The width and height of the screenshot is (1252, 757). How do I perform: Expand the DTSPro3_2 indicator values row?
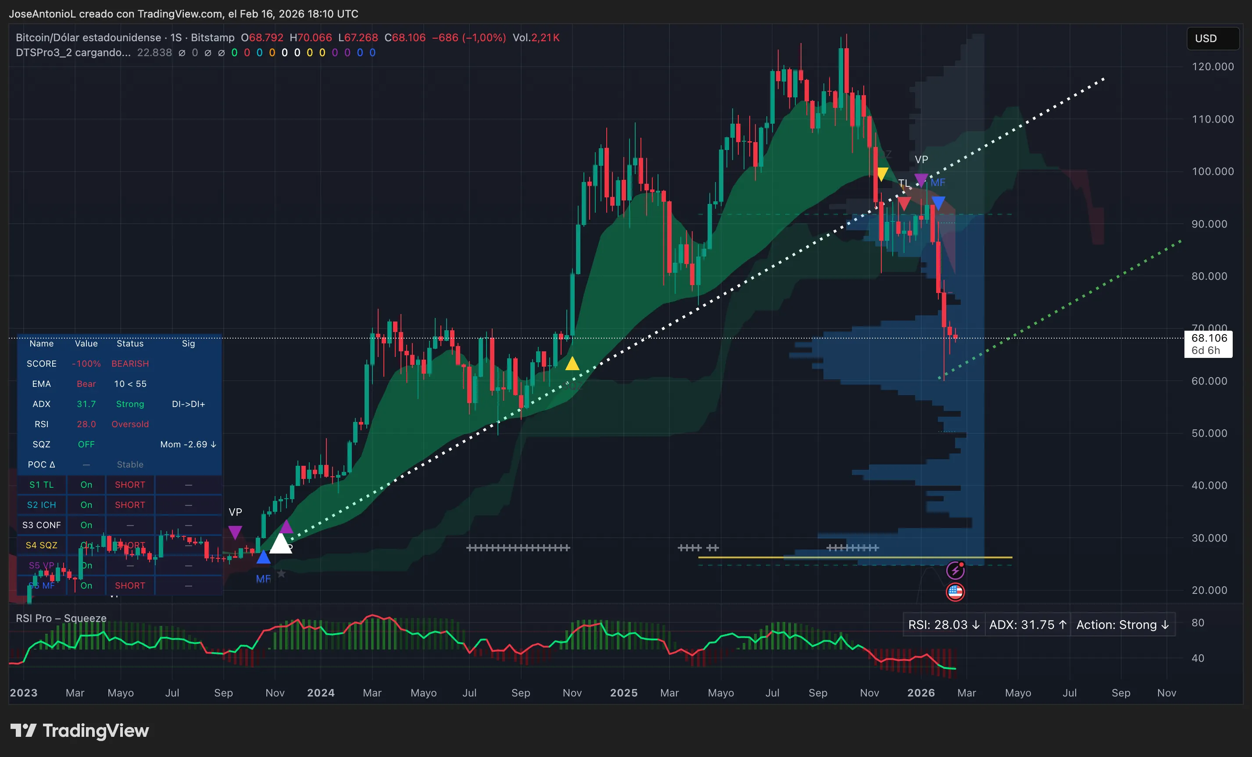[73, 52]
